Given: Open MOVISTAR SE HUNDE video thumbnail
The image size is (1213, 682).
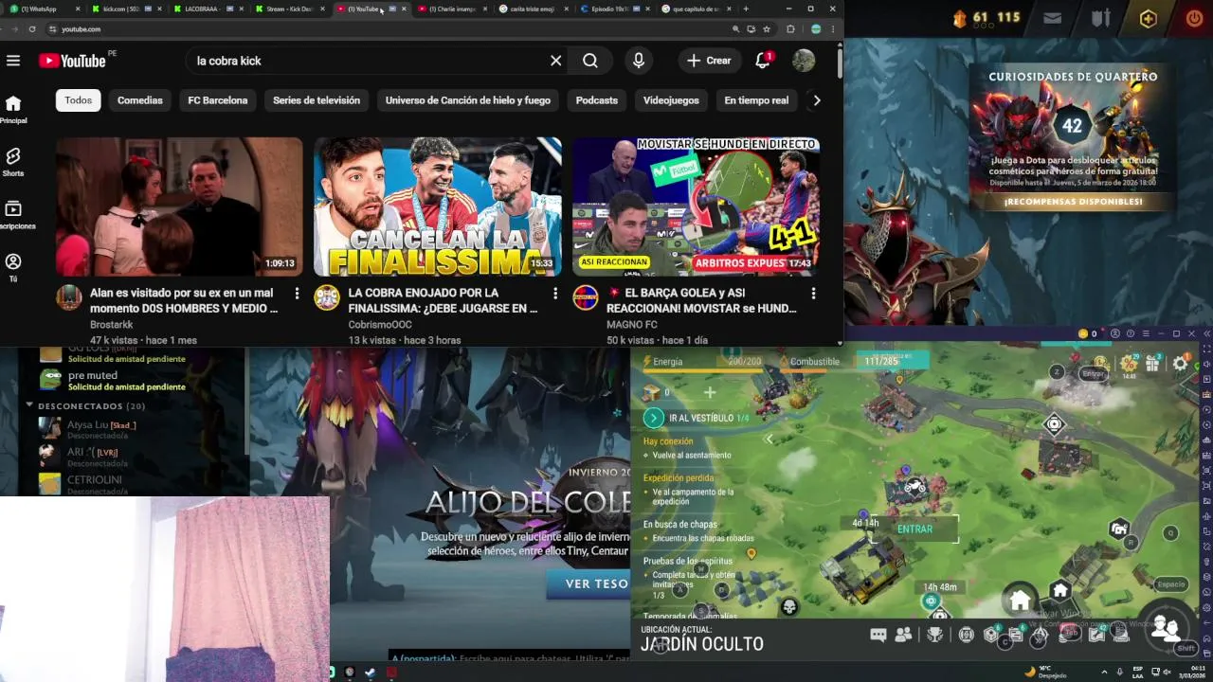Looking at the screenshot, I should click(696, 206).
